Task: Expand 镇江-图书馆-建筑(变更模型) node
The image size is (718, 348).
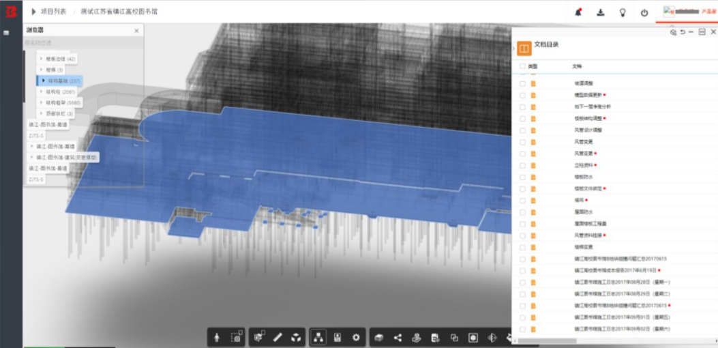Action: pos(31,157)
